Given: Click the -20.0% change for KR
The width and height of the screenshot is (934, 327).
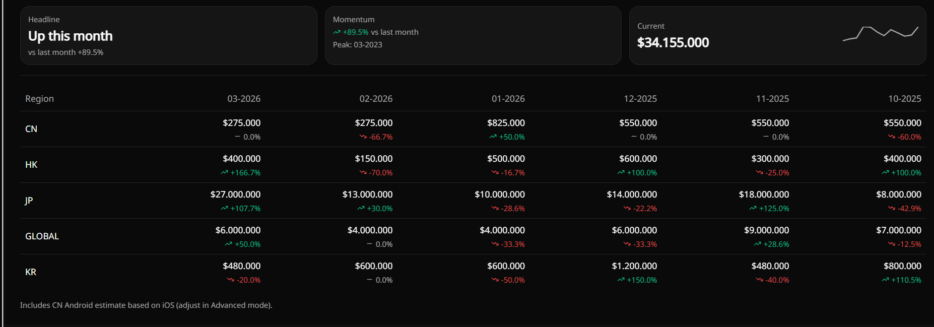Looking at the screenshot, I should [248, 280].
